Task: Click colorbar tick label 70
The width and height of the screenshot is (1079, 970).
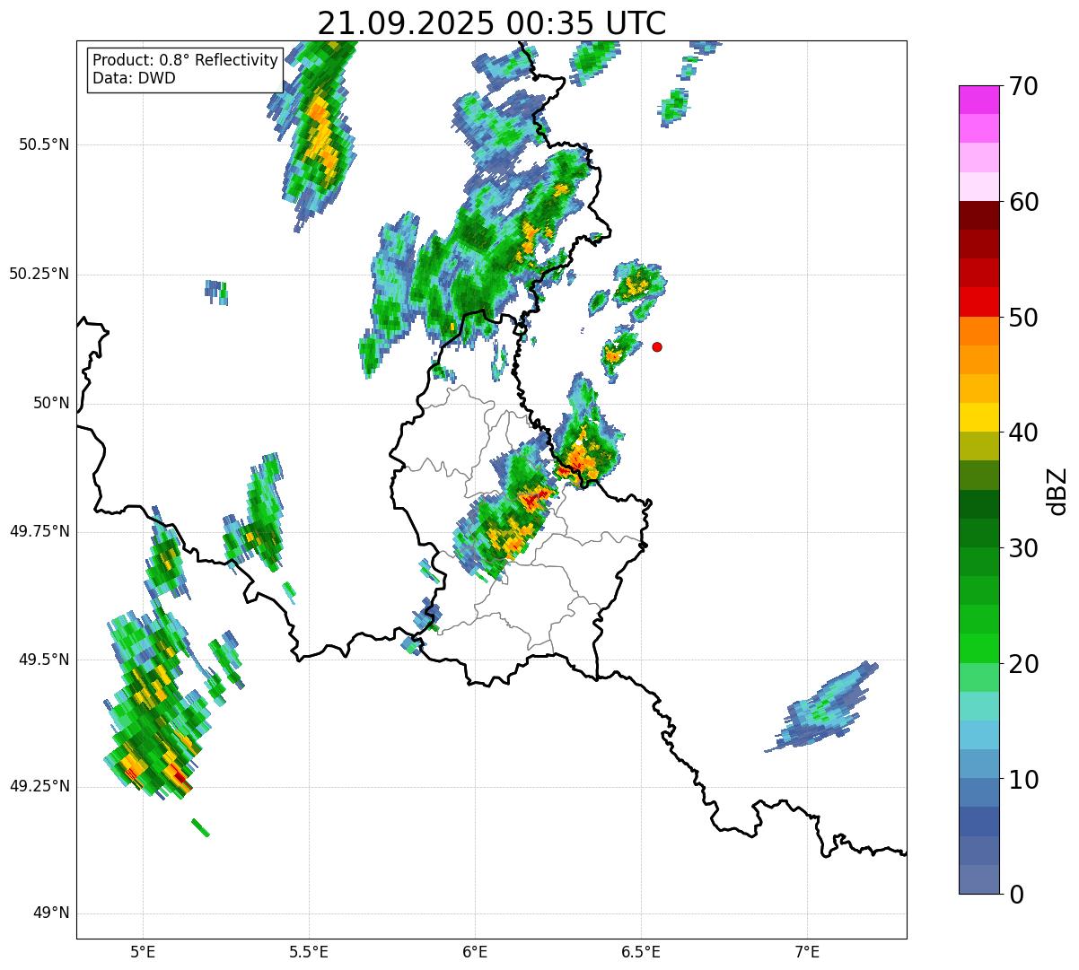Action: [1022, 86]
